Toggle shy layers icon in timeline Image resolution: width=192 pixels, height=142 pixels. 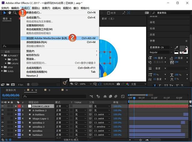(105, 96)
